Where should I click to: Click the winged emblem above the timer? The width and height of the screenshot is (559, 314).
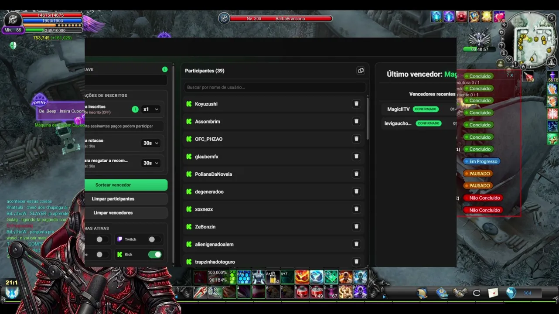(480, 38)
